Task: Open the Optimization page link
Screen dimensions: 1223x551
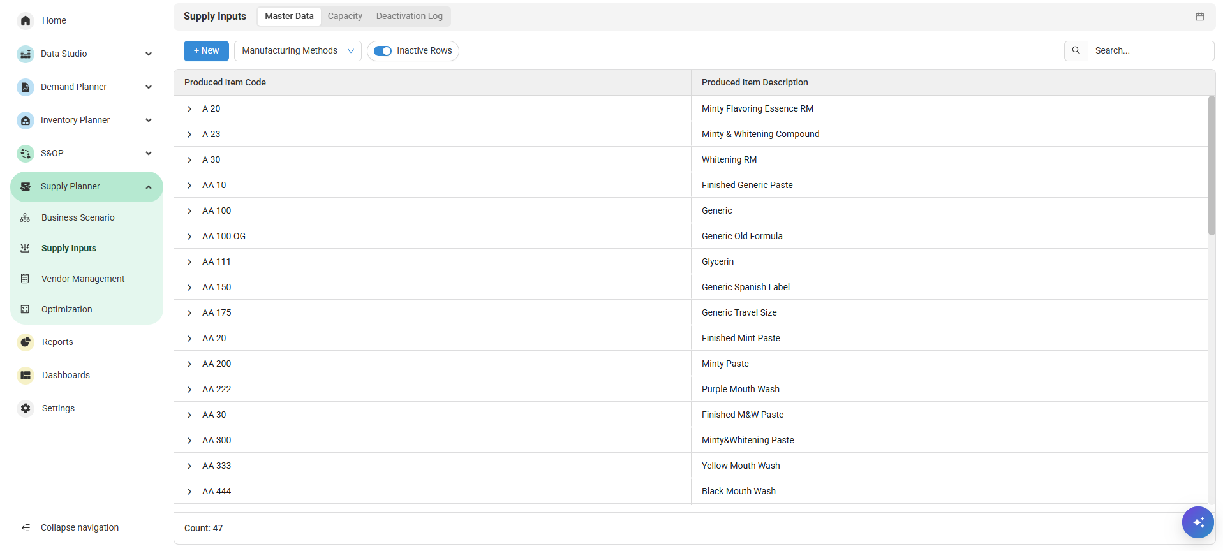Action: [x=66, y=309]
